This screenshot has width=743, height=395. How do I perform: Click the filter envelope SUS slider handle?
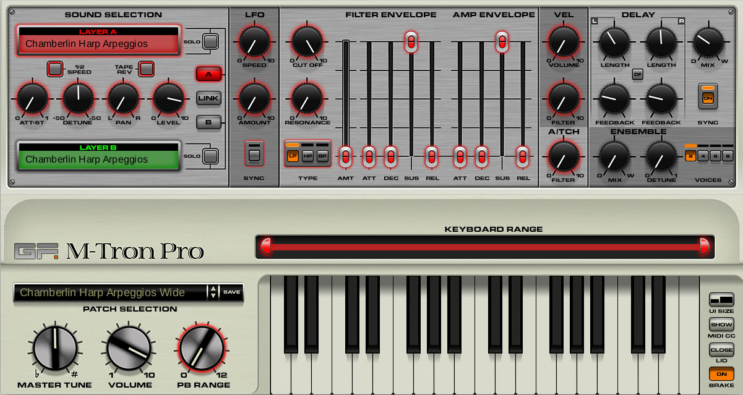tap(411, 41)
